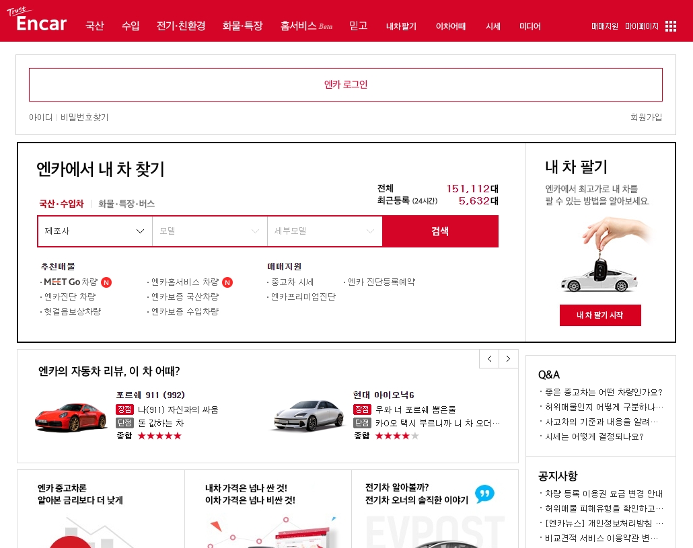Image resolution: width=693 pixels, height=548 pixels.
Task: Click the blue quote bubble icon near 전기차 알아볼까
Action: point(483,494)
